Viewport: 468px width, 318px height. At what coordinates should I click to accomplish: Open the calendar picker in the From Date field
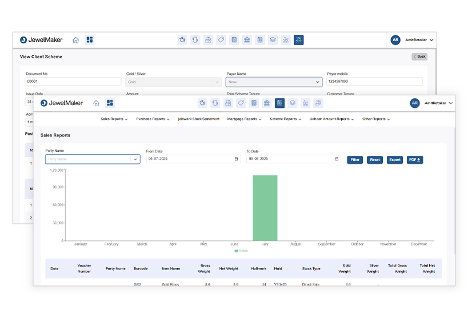237,159
